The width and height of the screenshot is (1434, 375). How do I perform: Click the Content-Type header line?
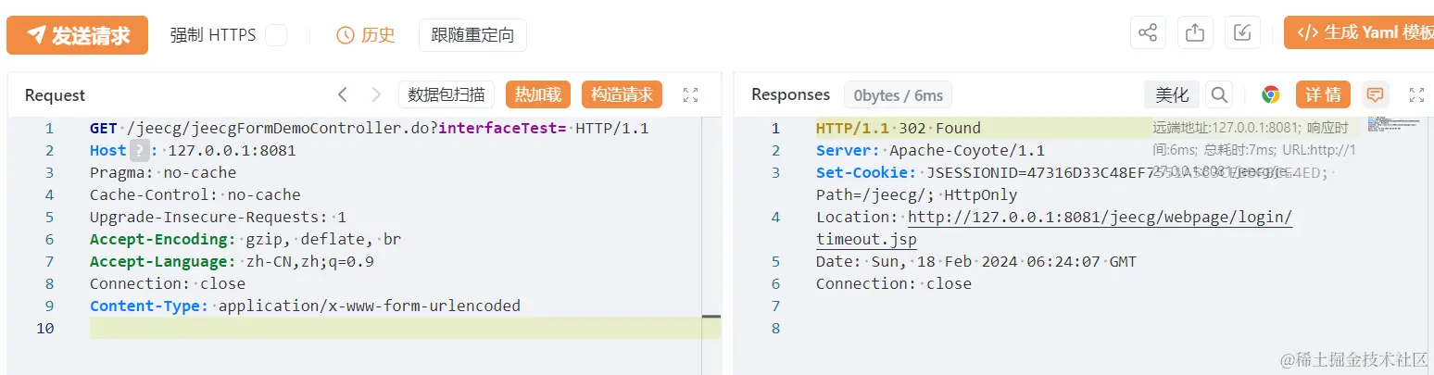point(305,306)
